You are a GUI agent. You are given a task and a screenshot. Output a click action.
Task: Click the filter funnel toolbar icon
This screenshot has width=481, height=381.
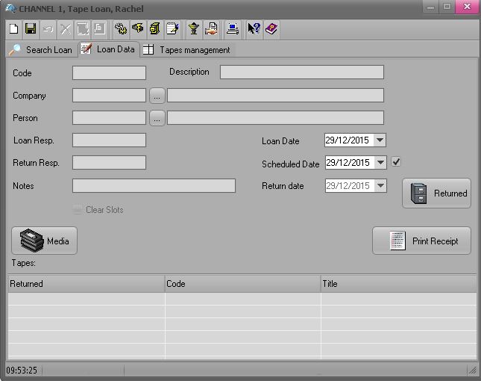[x=193, y=29]
